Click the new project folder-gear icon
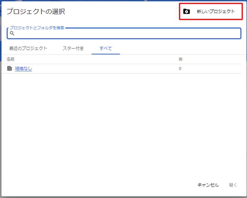This screenshot has width=247, height=198. [x=186, y=12]
